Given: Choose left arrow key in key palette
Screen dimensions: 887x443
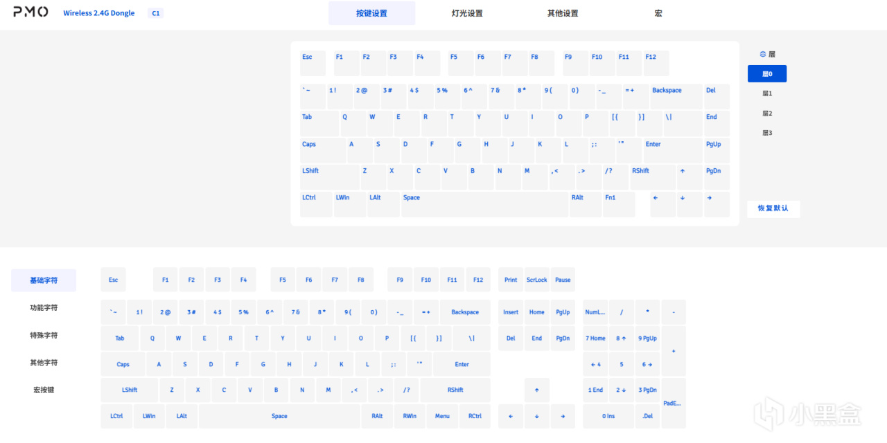Looking at the screenshot, I should (x=511, y=416).
